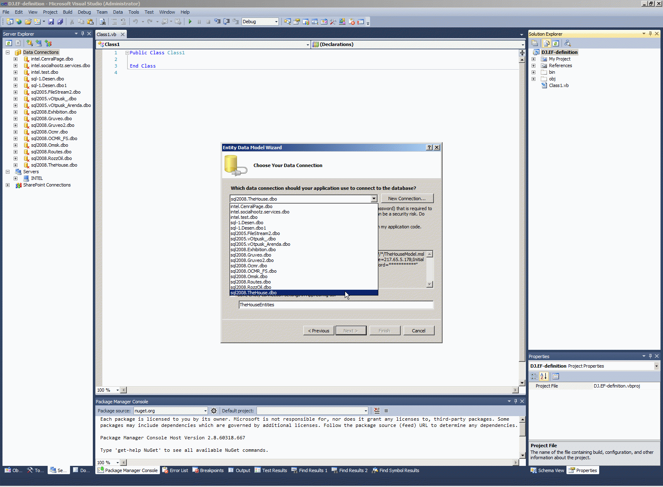
Task: Click the wizard help question mark button
Action: tap(429, 148)
